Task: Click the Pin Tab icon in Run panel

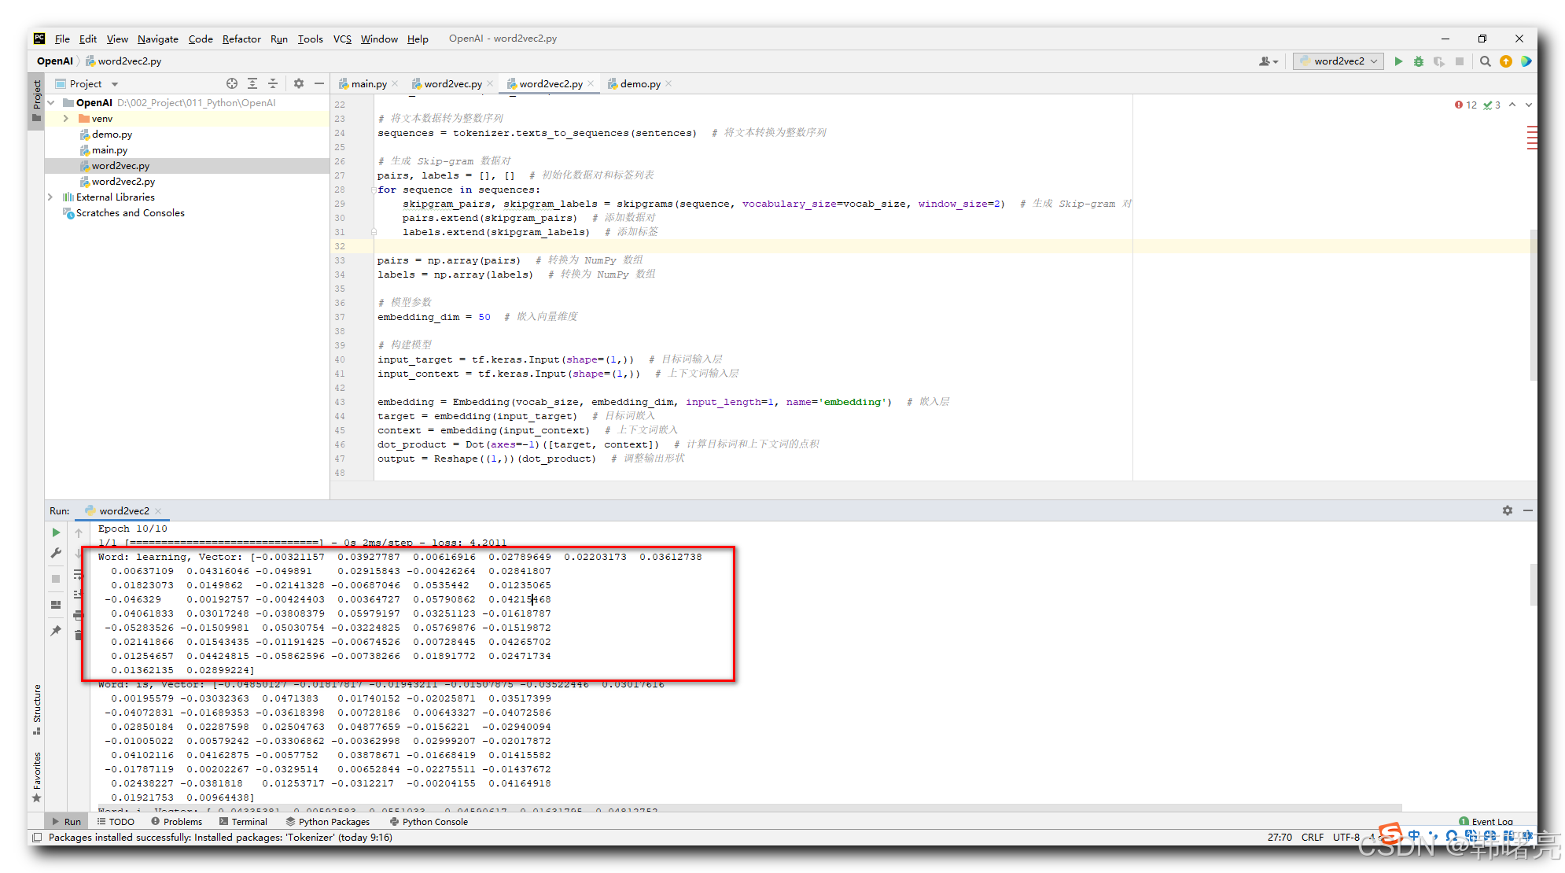Action: (x=56, y=631)
